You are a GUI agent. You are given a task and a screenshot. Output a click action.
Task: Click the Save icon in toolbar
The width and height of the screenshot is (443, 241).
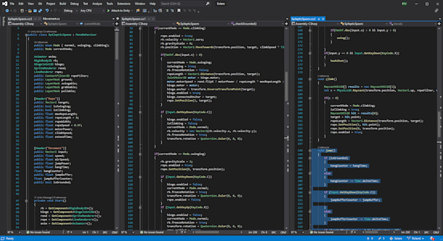pyautogui.click(x=35, y=10)
